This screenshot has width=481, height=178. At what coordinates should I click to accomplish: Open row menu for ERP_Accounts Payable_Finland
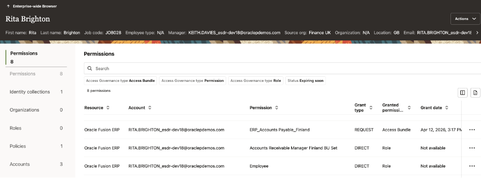472,129
